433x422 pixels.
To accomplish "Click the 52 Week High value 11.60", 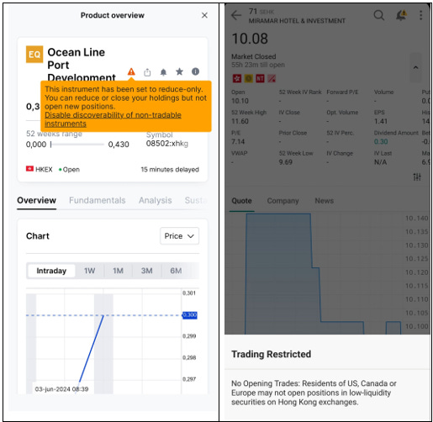I will [240, 121].
